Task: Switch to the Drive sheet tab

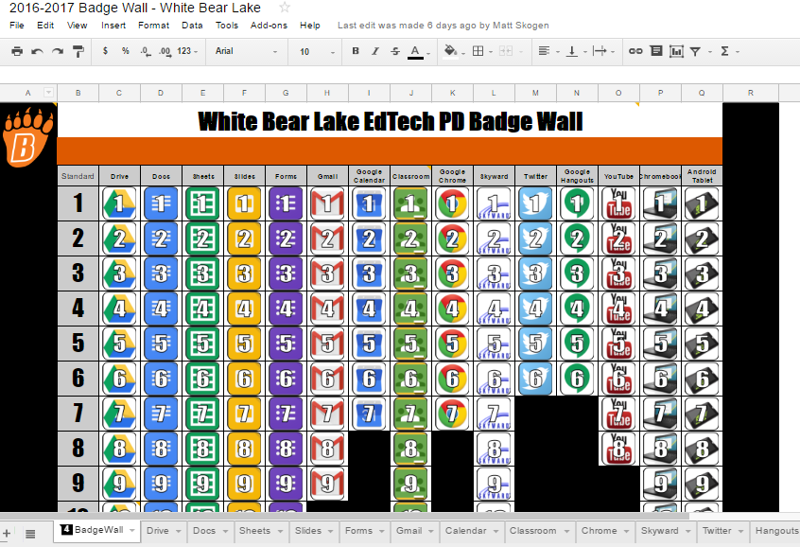Action: [x=158, y=531]
